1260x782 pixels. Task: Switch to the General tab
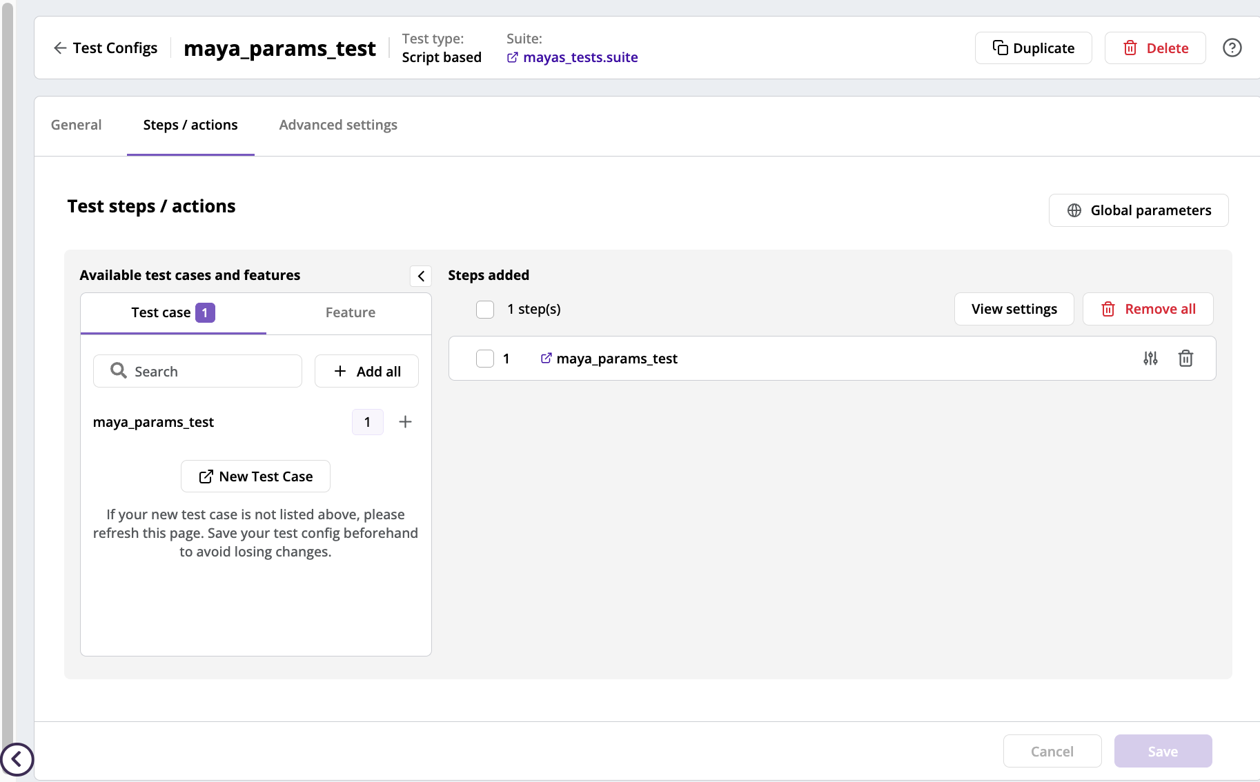coord(76,125)
